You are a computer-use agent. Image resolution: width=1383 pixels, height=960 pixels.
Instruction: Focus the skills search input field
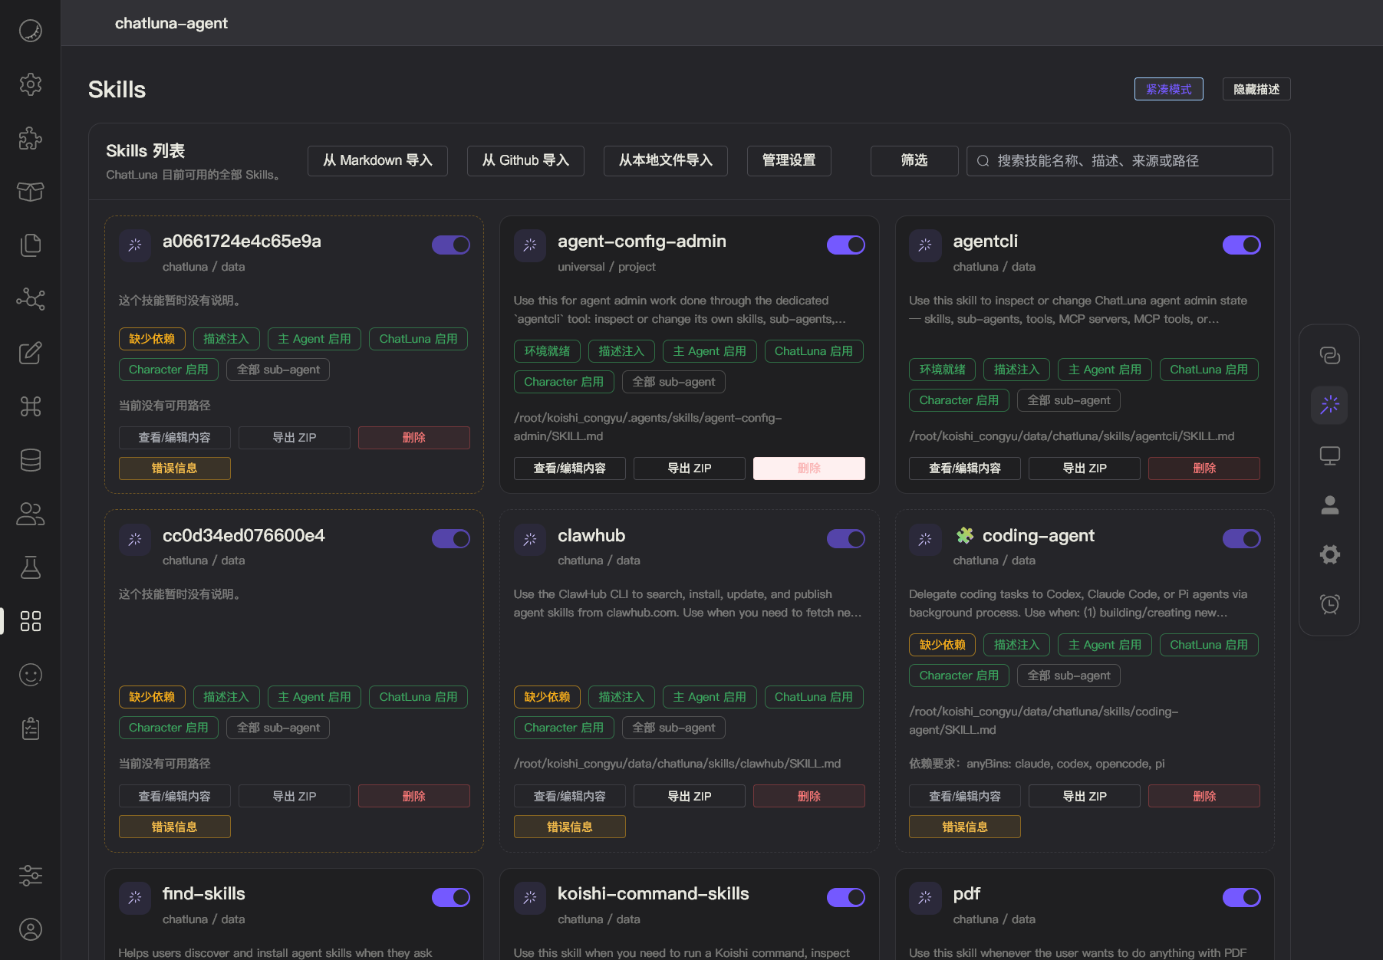[1120, 160]
